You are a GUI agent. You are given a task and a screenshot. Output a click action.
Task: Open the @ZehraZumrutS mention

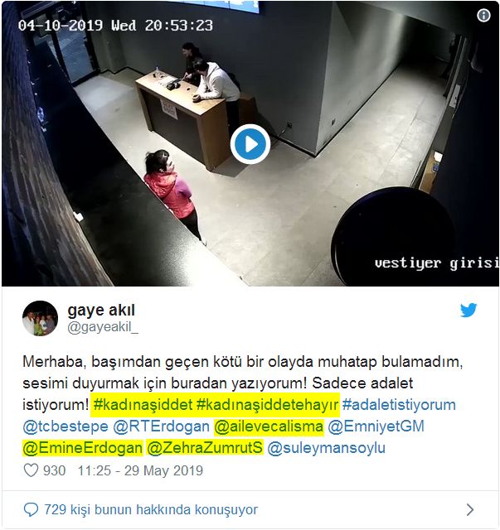[x=205, y=448]
